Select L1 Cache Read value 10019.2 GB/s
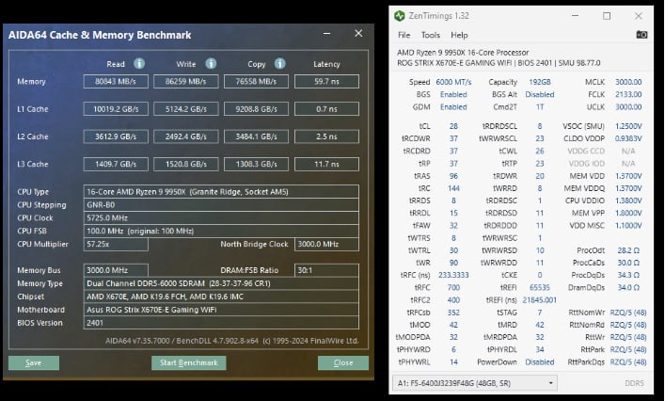 [x=116, y=109]
